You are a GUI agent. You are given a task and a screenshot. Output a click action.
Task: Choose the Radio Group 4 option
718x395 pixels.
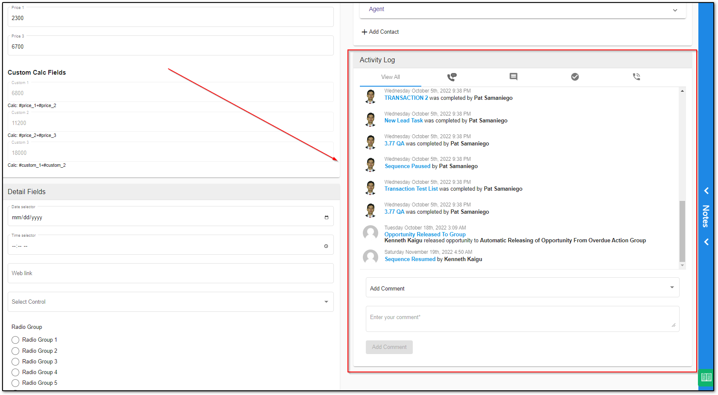(x=15, y=372)
